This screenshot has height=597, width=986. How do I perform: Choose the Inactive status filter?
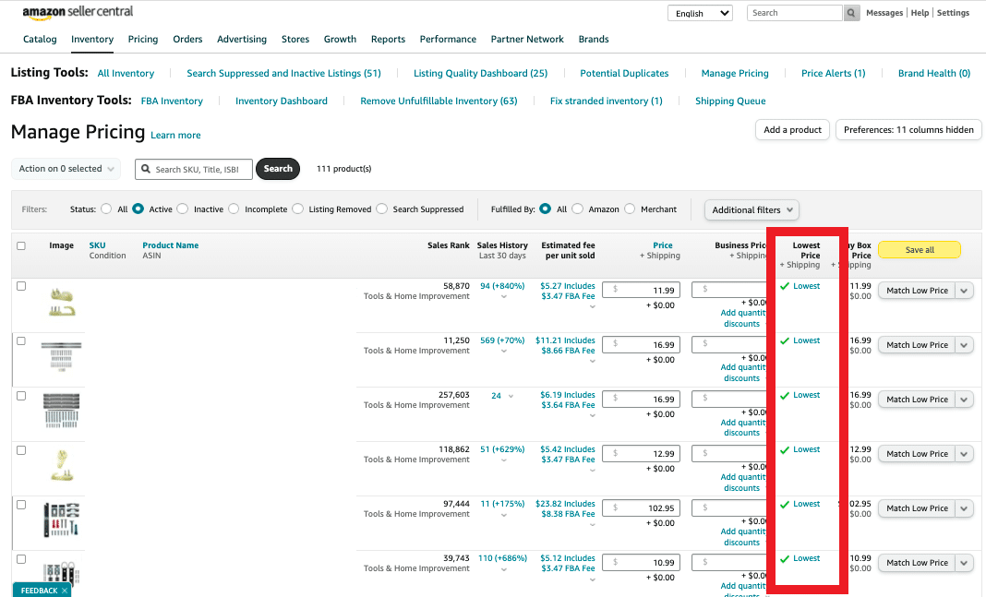183,209
